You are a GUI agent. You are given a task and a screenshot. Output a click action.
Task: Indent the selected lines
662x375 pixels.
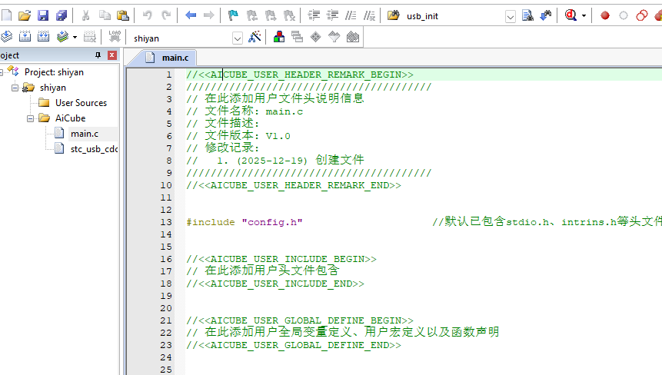(x=314, y=15)
